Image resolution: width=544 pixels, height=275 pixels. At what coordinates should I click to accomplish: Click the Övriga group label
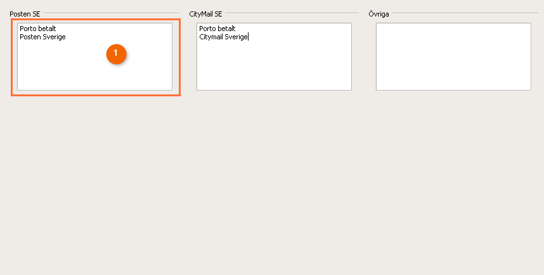(x=379, y=13)
